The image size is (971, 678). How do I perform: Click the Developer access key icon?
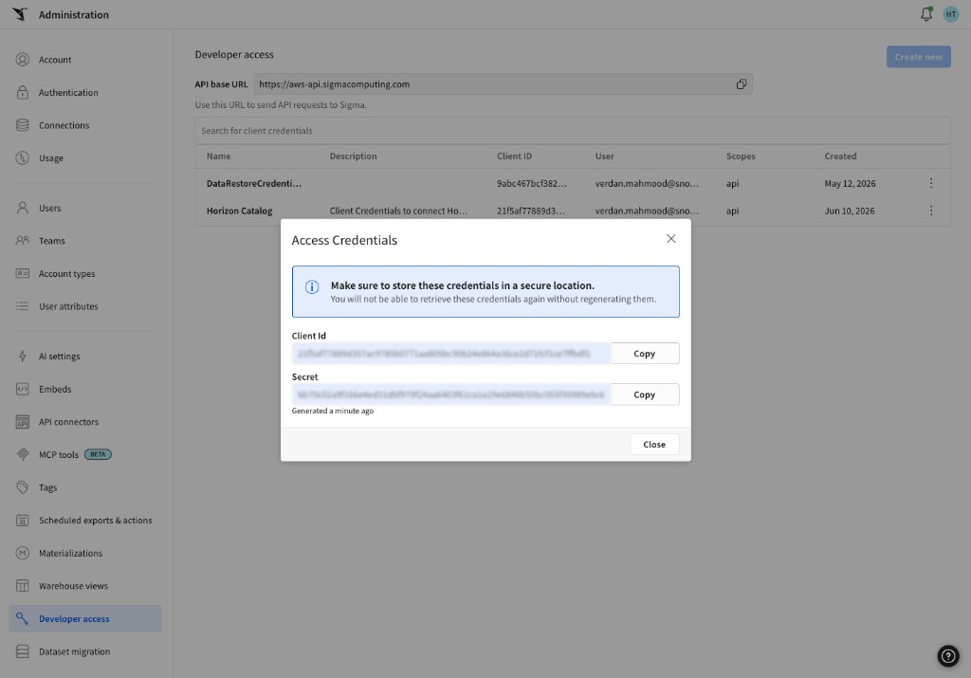tap(23, 618)
